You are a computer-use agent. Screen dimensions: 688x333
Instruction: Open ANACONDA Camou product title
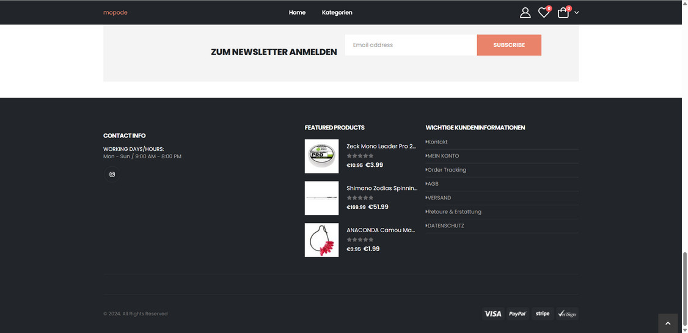[x=381, y=230]
